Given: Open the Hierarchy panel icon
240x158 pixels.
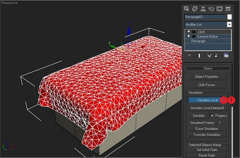Looking at the screenshot, I should pyautogui.click(x=203, y=9).
